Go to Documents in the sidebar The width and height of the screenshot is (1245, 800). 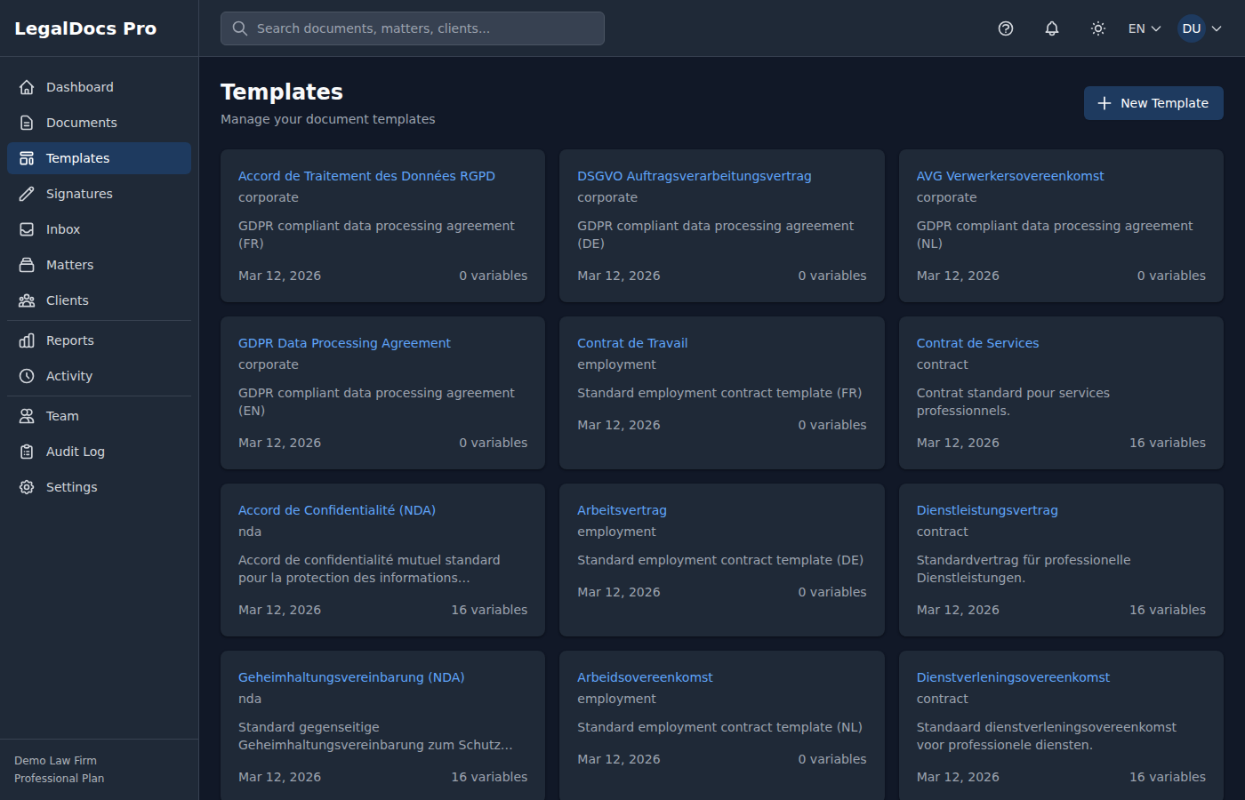[x=81, y=123]
